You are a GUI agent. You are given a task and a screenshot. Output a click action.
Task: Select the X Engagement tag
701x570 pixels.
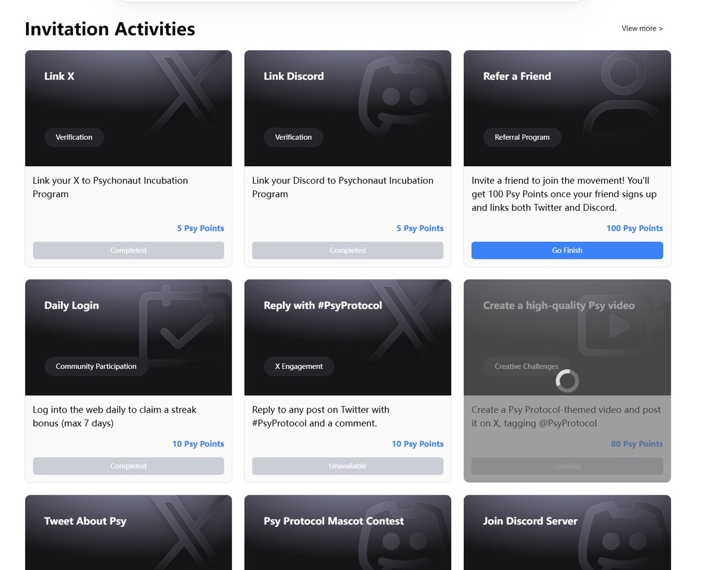click(x=299, y=366)
